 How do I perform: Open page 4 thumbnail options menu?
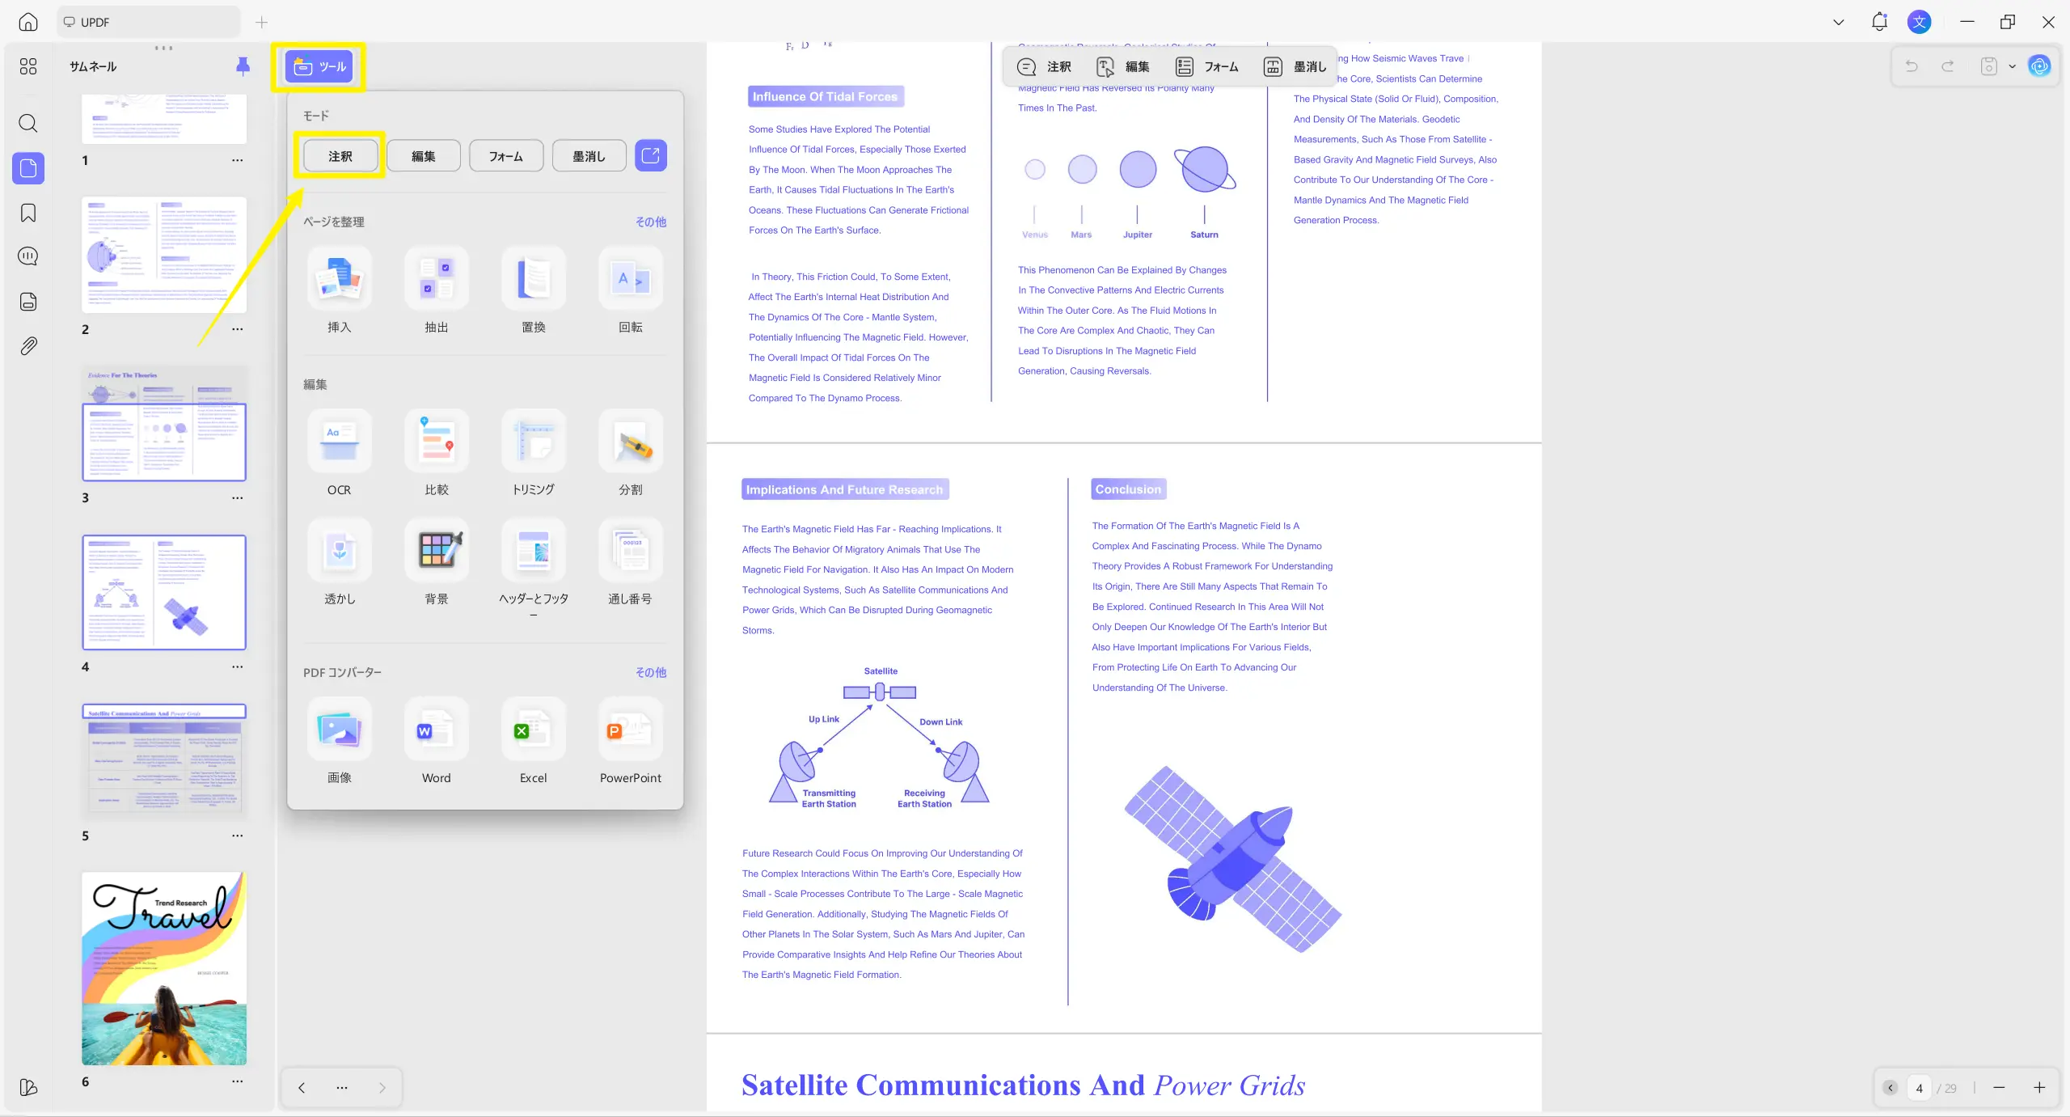coord(237,667)
